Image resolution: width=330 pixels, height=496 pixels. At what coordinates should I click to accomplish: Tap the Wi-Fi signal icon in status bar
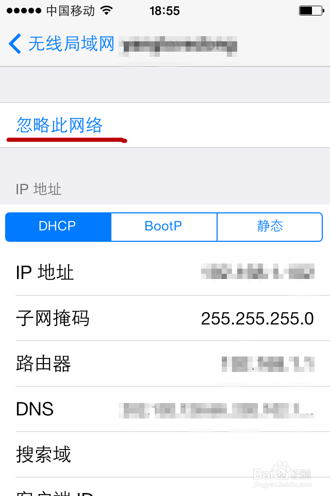coord(107,11)
